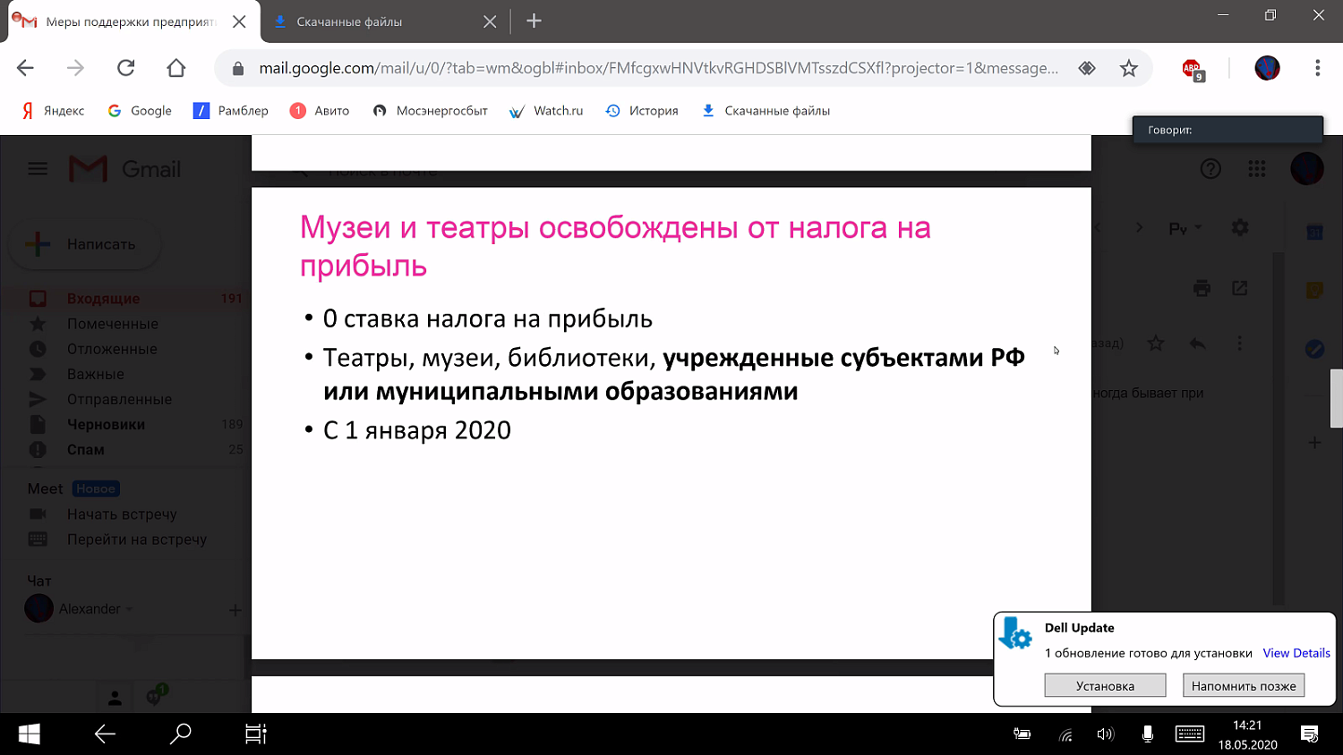
Task: Open the Windows Start menu
Action: point(29,734)
